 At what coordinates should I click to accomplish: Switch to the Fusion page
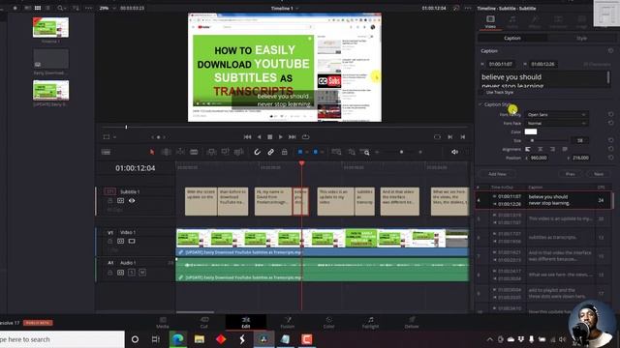coord(288,322)
